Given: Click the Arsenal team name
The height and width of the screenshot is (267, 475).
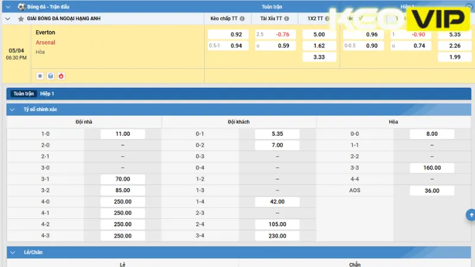Looking at the screenshot, I should 46,43.
